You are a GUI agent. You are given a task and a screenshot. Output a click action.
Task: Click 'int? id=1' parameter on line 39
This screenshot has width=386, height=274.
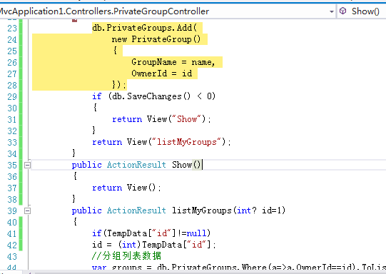click(x=259, y=210)
